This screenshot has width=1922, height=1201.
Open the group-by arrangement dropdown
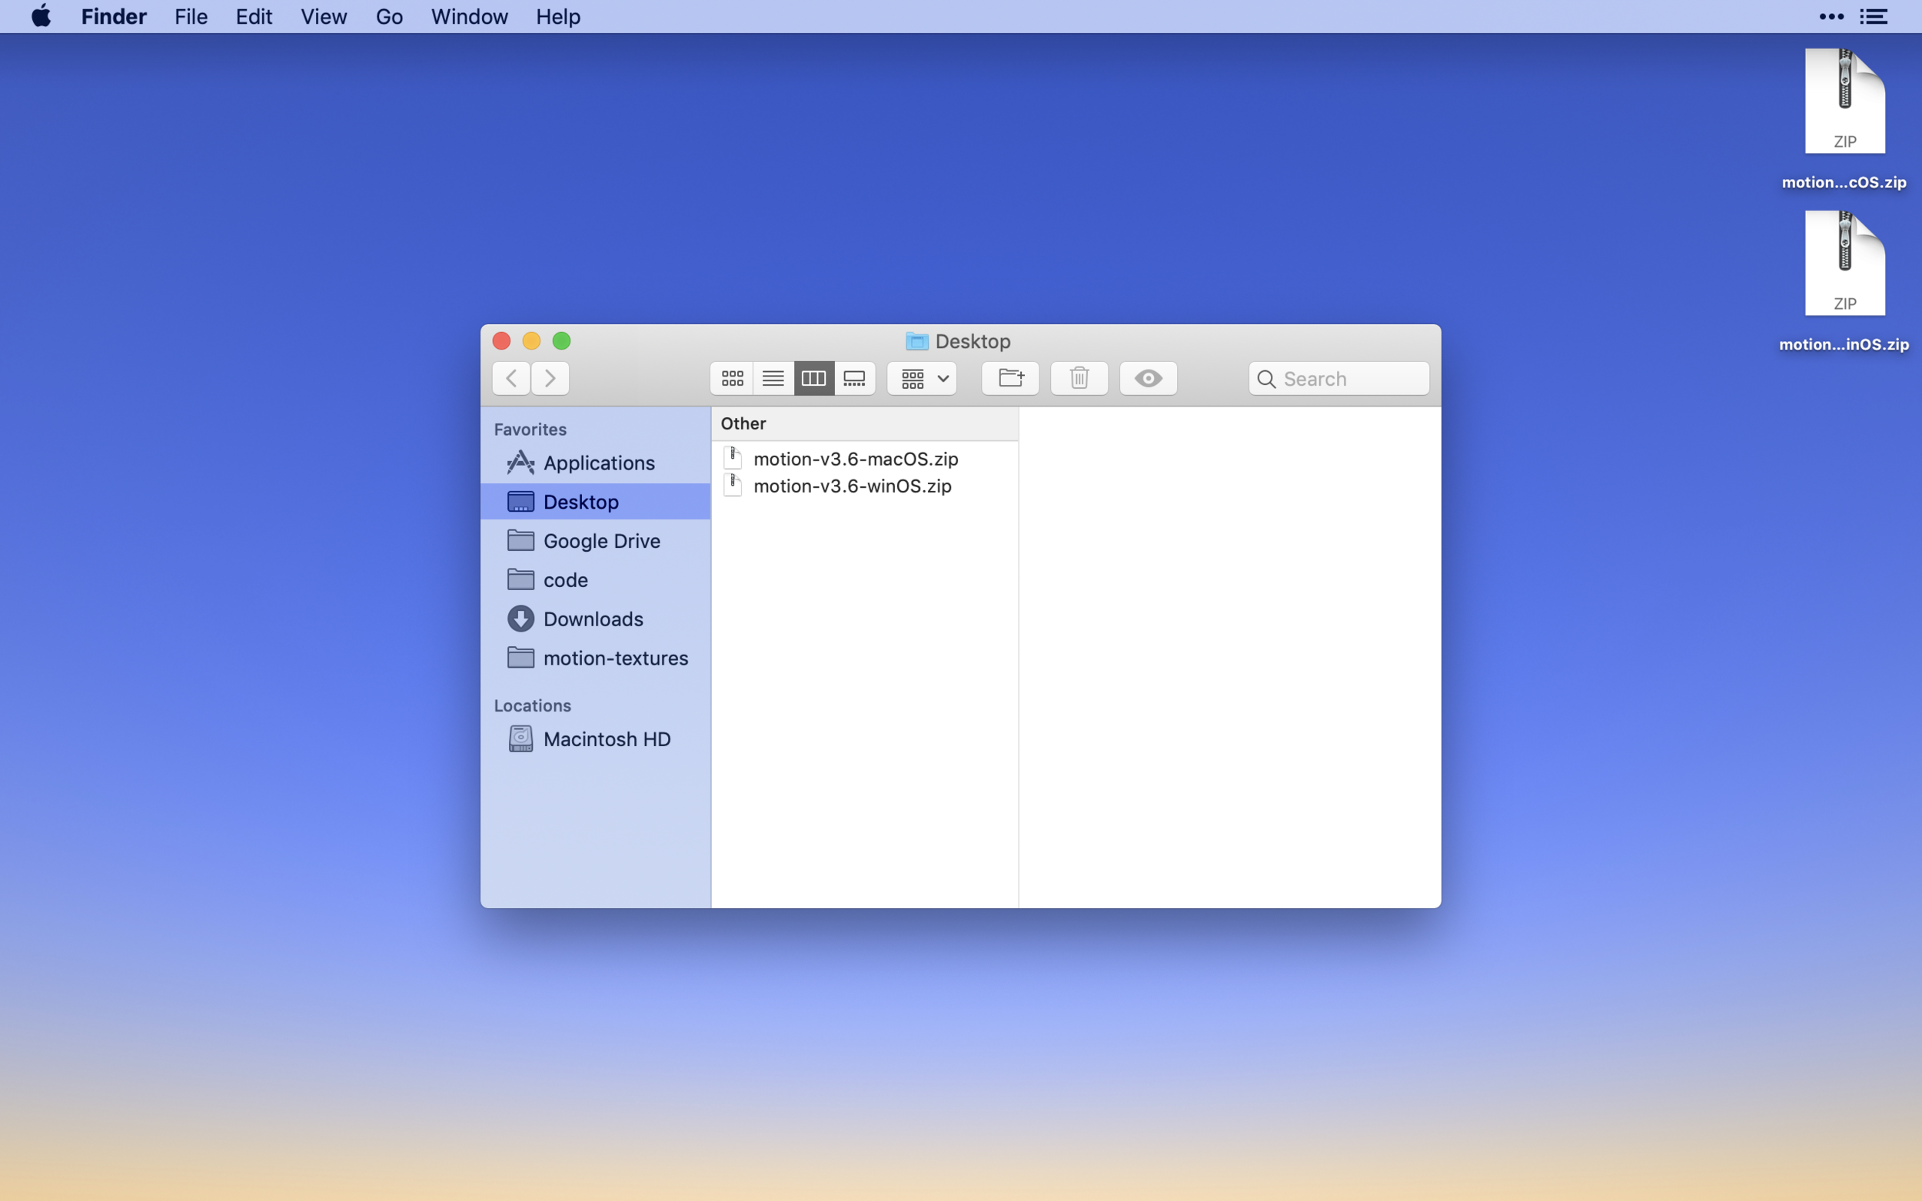click(x=922, y=378)
